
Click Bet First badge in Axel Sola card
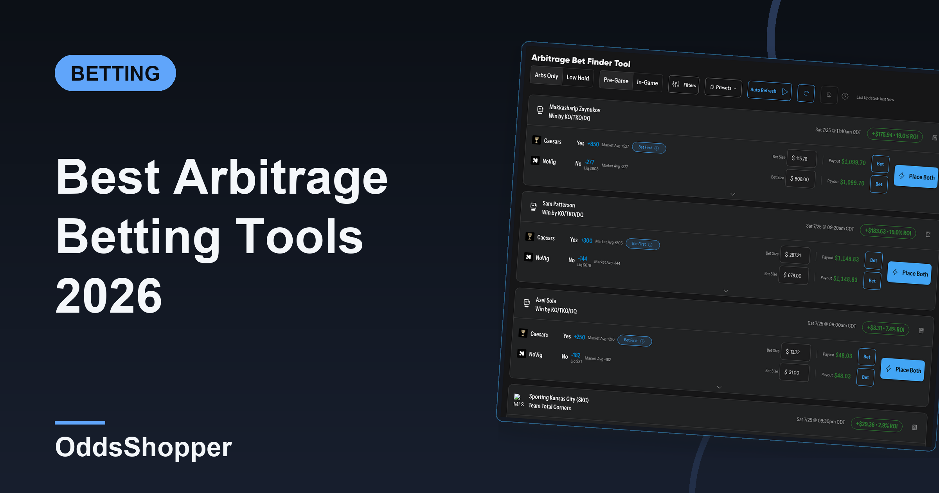coord(634,340)
